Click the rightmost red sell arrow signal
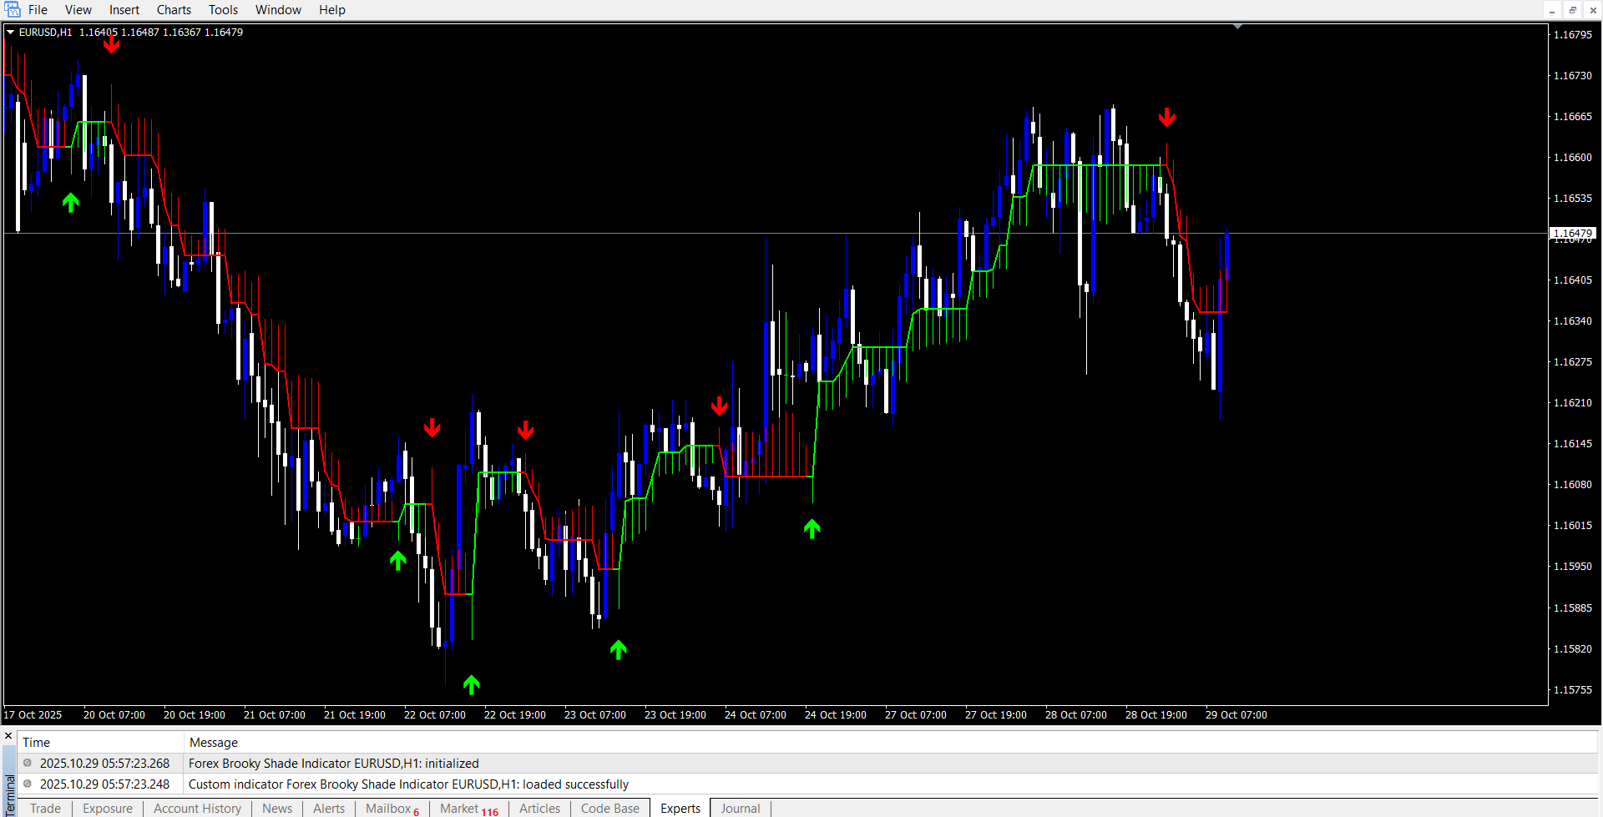 [1166, 117]
